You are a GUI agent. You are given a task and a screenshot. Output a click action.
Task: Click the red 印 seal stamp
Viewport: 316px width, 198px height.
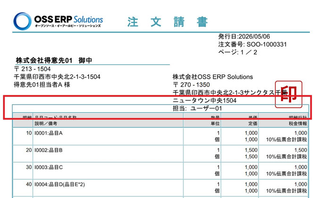click(x=289, y=94)
